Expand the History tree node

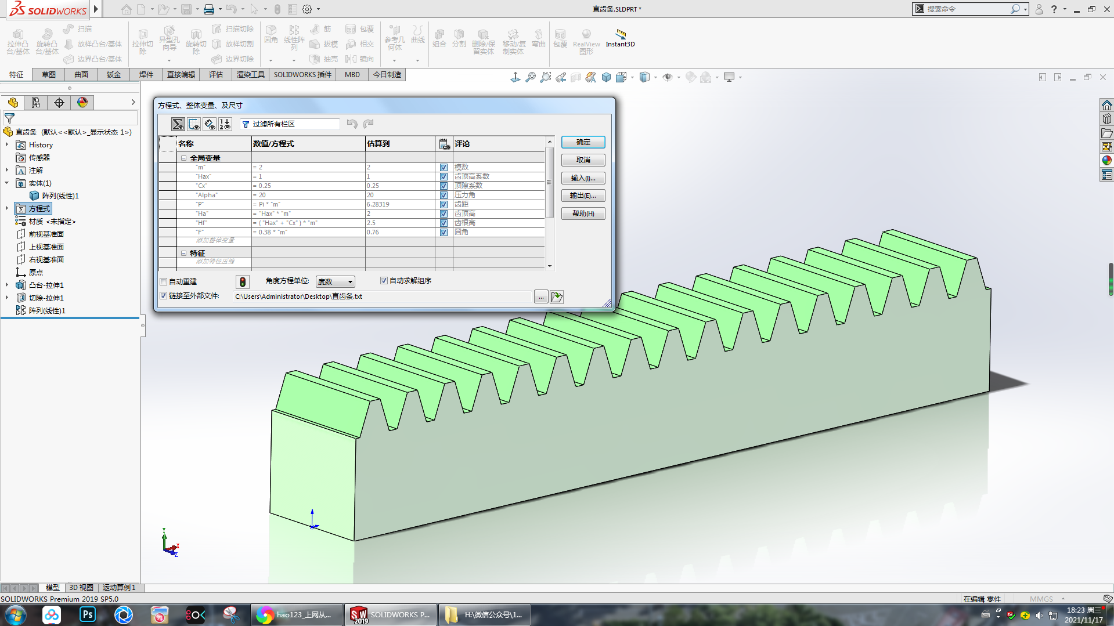coord(7,144)
